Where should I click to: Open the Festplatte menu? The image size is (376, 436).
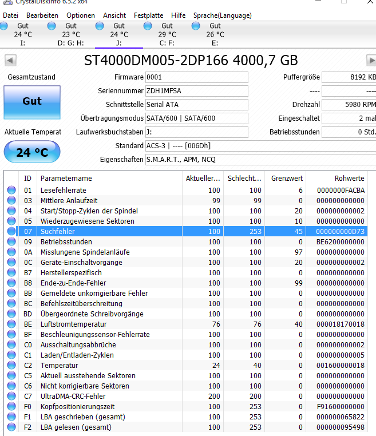[x=148, y=15]
